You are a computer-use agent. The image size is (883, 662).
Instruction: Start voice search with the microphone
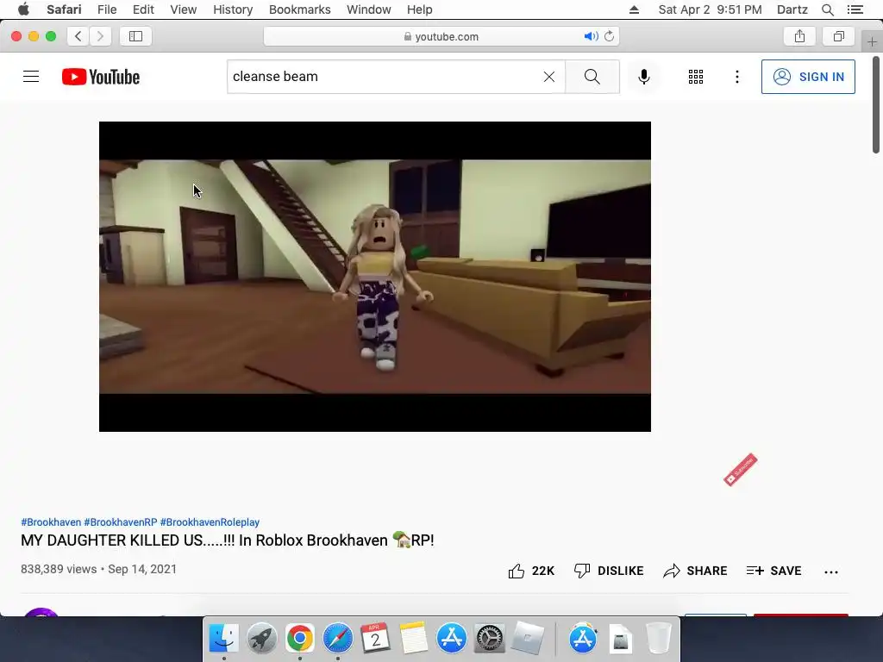pyautogui.click(x=643, y=77)
